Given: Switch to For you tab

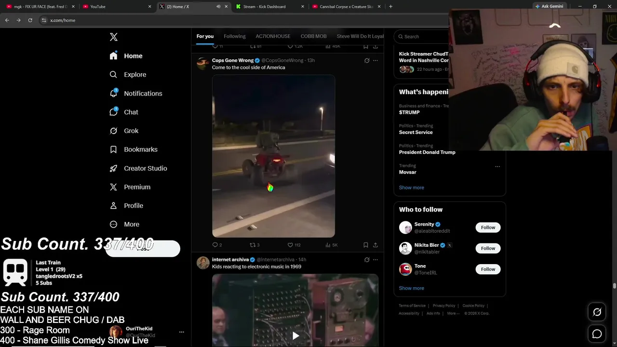Looking at the screenshot, I should click(x=205, y=37).
